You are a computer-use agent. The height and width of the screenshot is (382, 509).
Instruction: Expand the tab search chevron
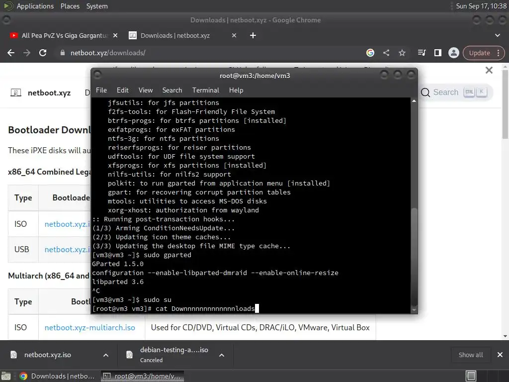(x=497, y=35)
